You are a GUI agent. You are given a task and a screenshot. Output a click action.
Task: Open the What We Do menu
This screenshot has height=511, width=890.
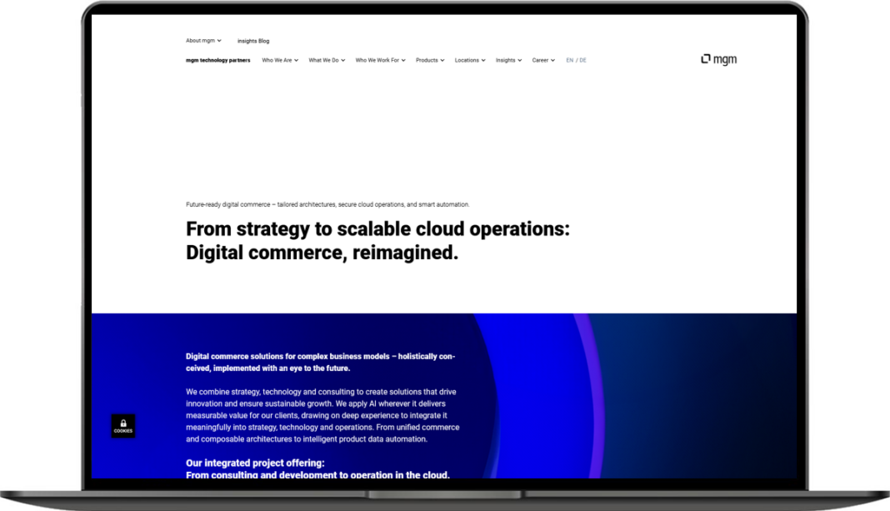pyautogui.click(x=327, y=60)
